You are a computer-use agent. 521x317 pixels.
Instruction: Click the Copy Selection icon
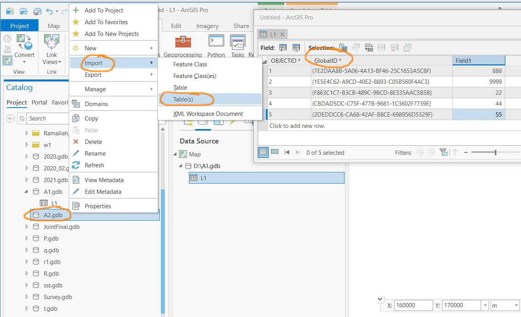point(407,48)
